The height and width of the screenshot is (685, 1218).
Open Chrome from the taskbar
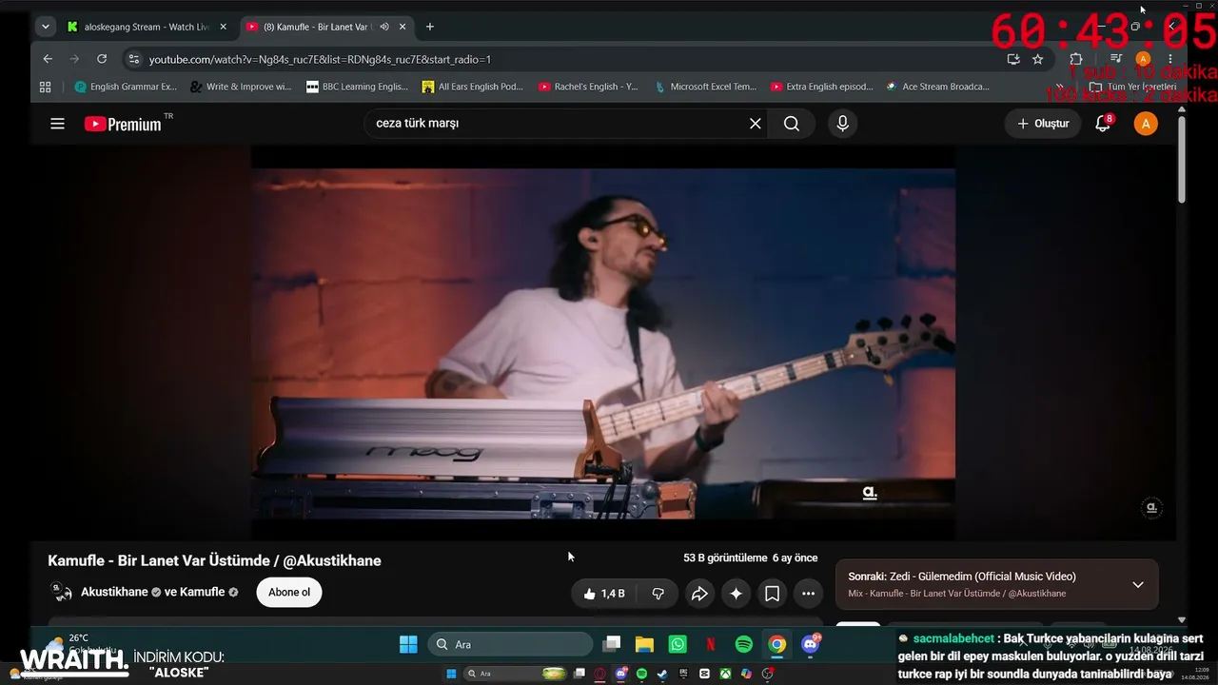(777, 644)
